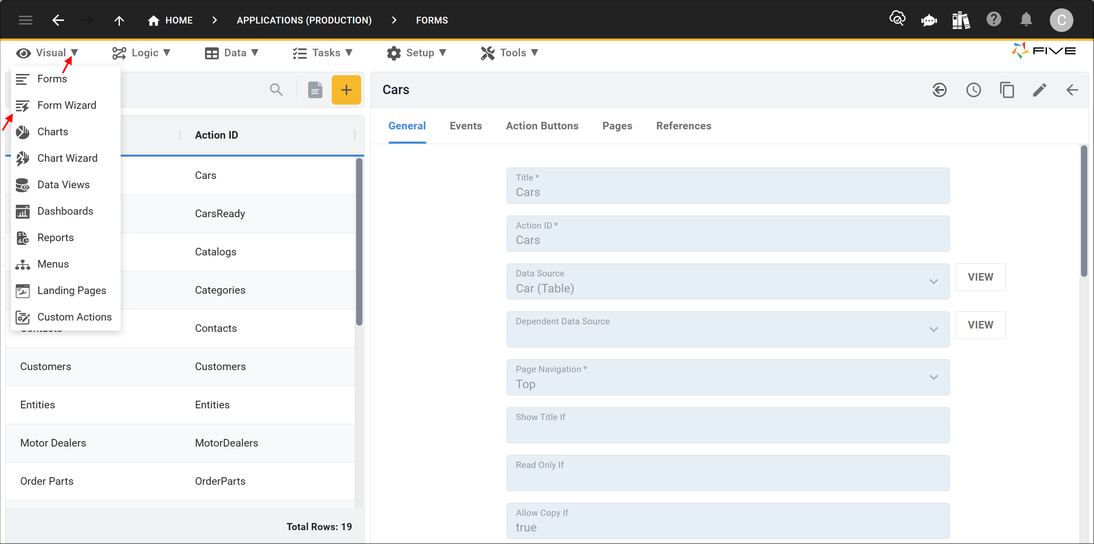Click the copy icon in Cars header

[1007, 90]
